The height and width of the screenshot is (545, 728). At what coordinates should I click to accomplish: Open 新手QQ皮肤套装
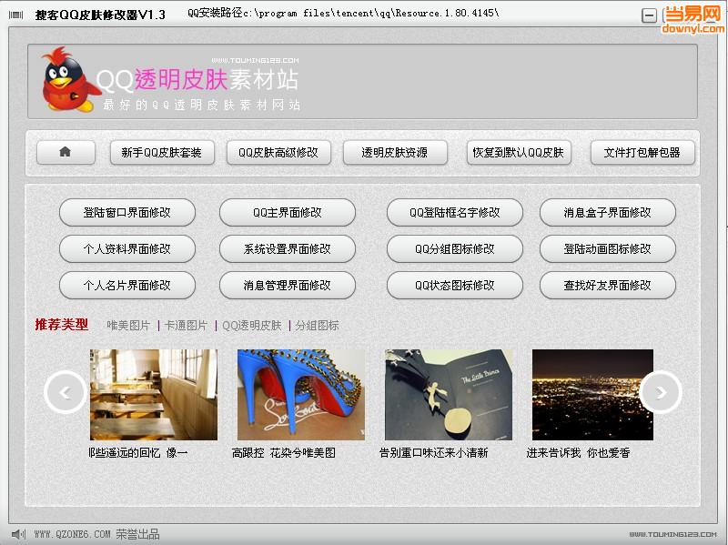(162, 152)
